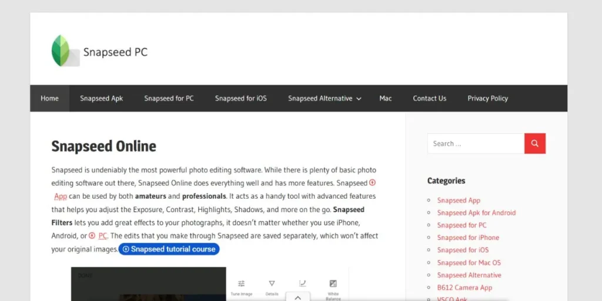Click the Tune Image icon in screenshot
Image resolution: width=602 pixels, height=301 pixels.
point(241,284)
